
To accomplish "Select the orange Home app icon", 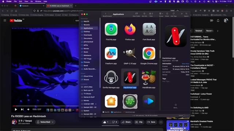I will click(x=111, y=101).
